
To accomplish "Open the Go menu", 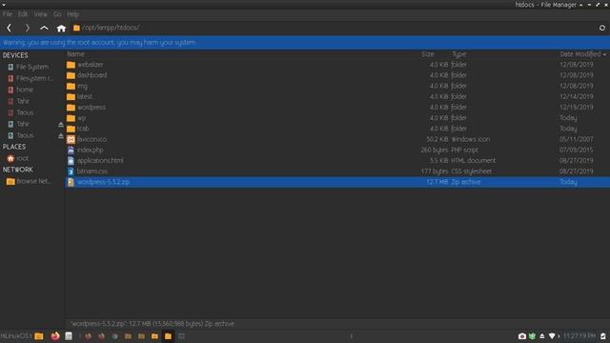I will pyautogui.click(x=57, y=14).
